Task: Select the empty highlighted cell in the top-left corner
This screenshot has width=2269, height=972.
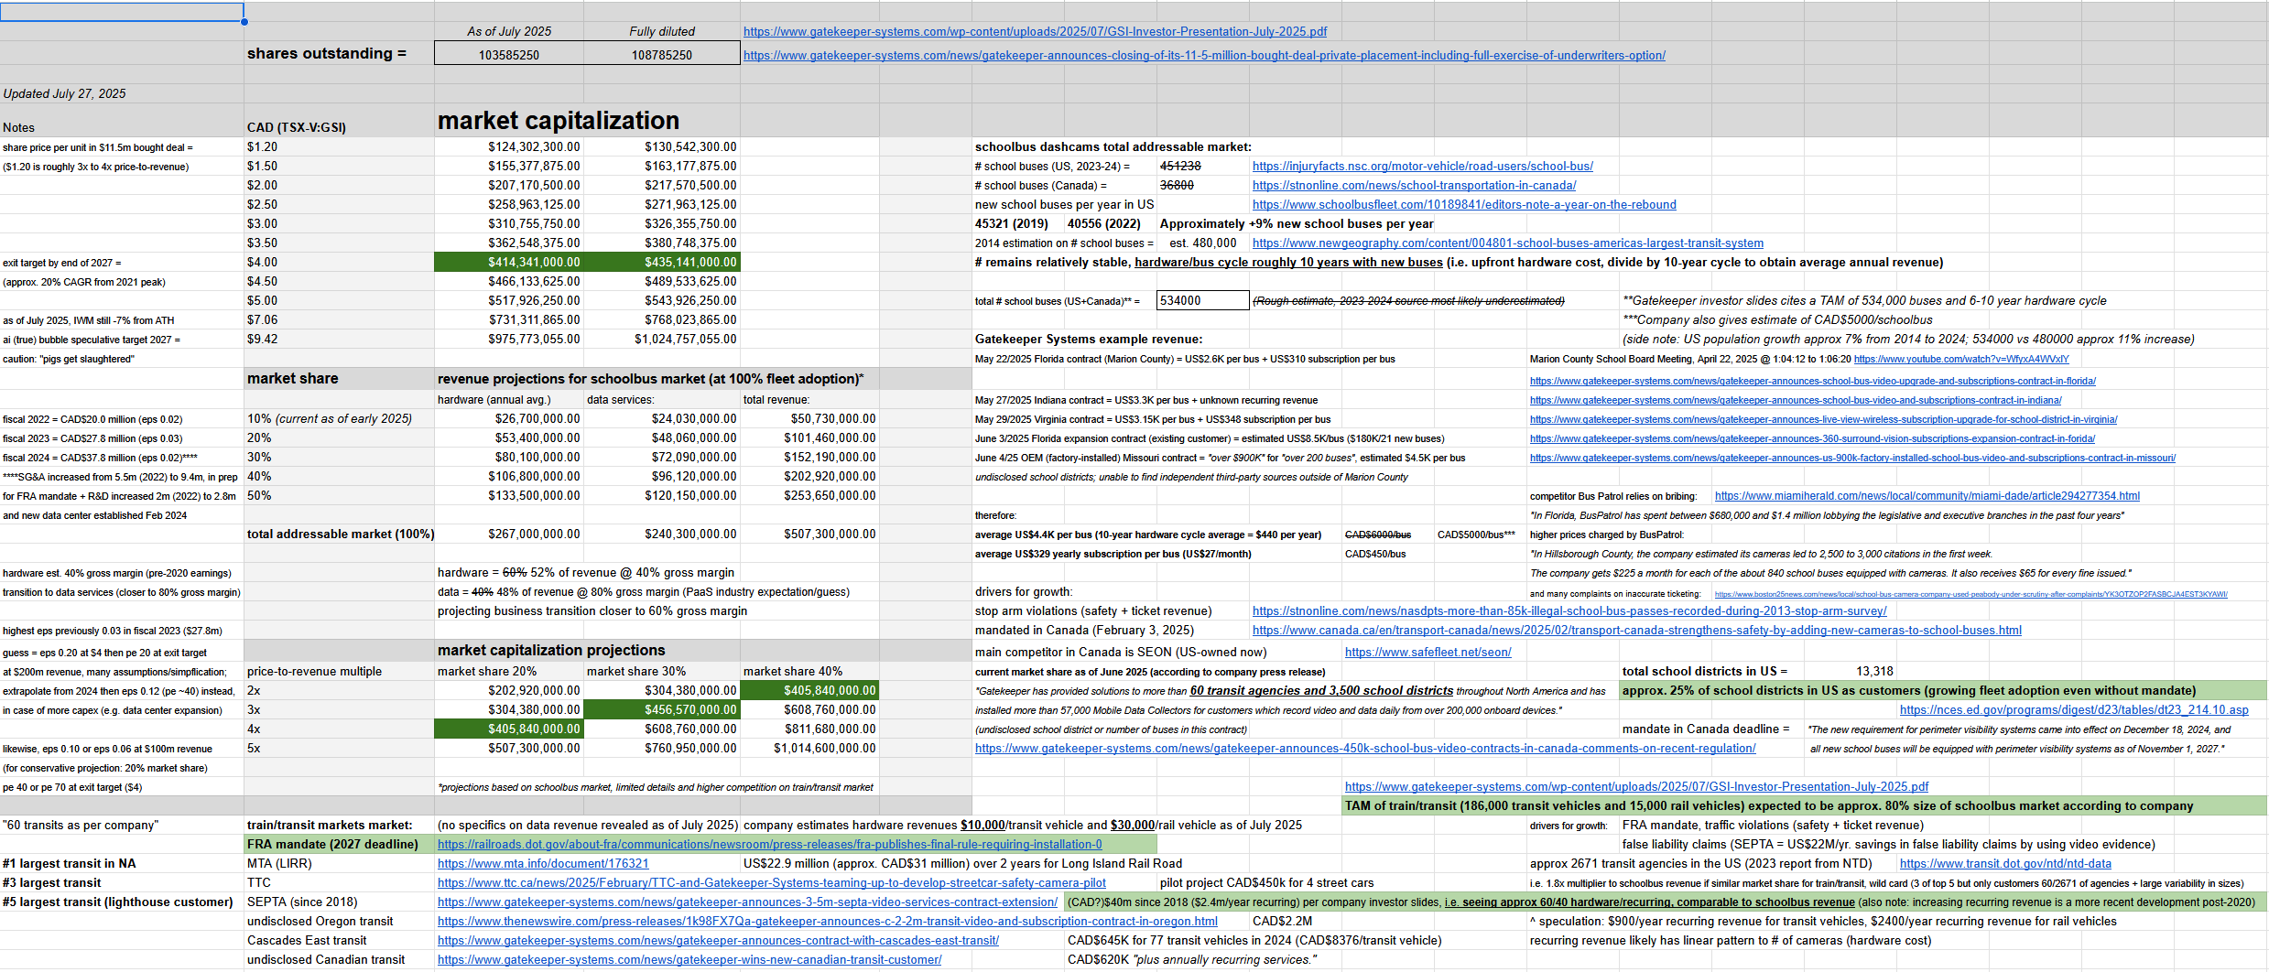Action: click(122, 12)
